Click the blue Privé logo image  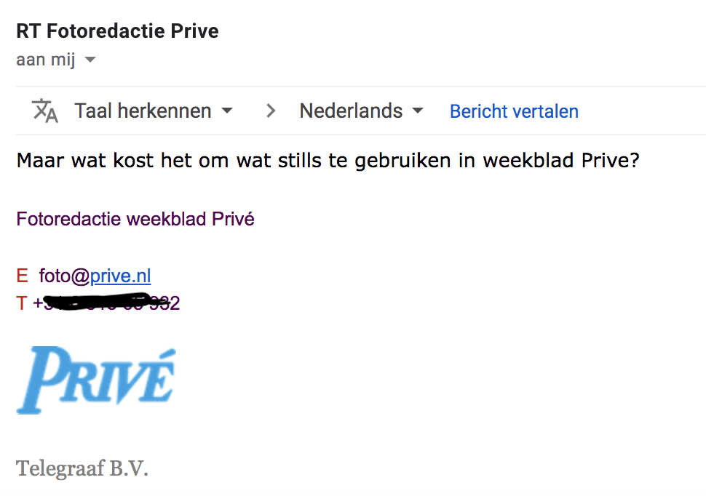[x=96, y=380]
